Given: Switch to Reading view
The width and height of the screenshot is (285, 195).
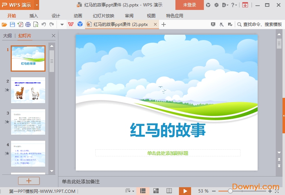Looking at the screenshot, I should click(x=169, y=191).
